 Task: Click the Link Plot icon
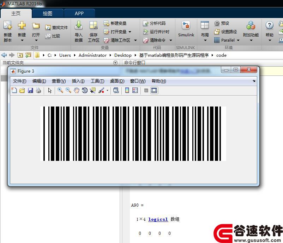coord(116,90)
